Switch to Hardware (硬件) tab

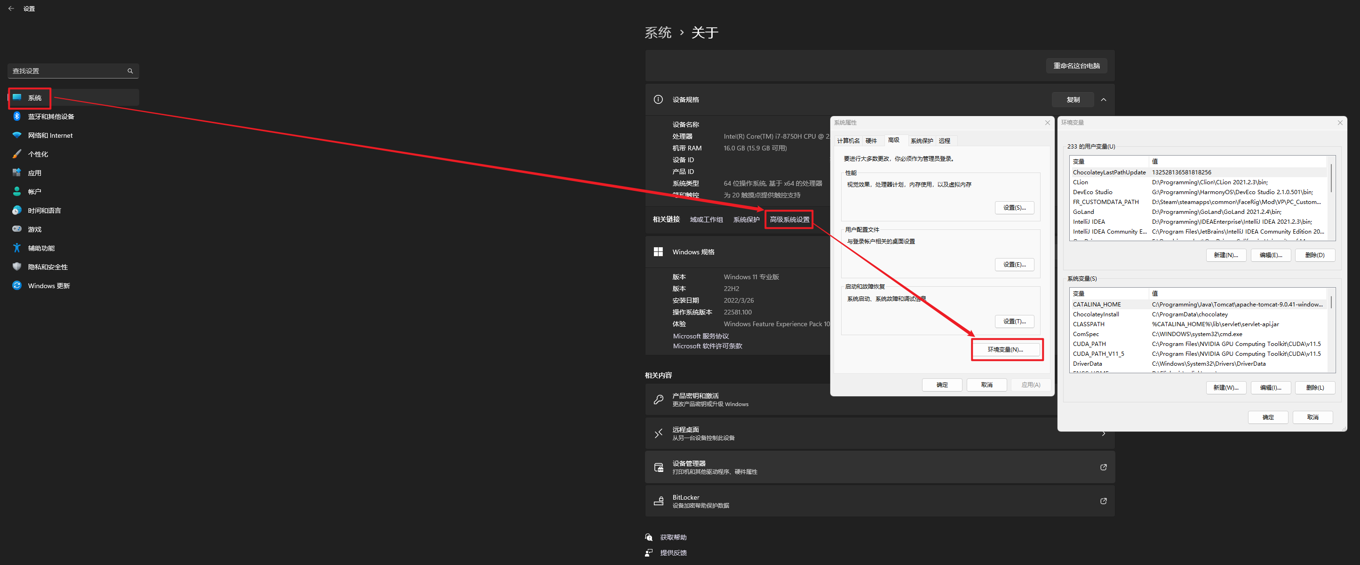871,141
